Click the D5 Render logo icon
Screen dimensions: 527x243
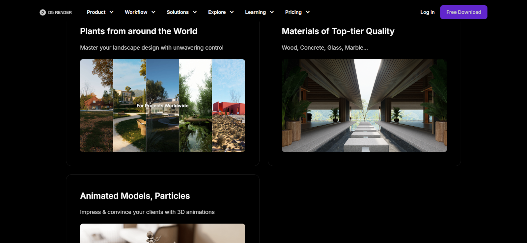click(x=42, y=12)
